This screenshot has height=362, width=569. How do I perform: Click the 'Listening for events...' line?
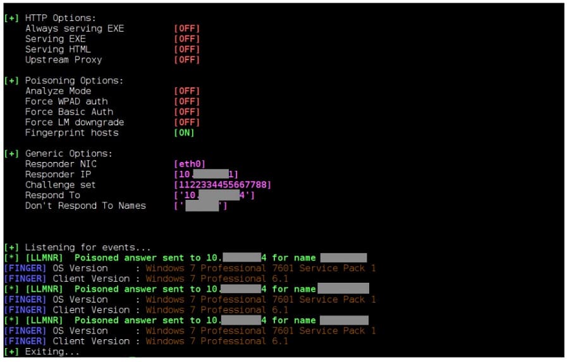[x=87, y=247]
